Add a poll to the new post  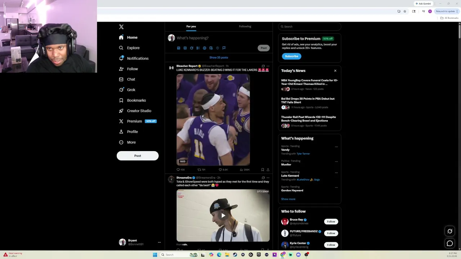198,48
